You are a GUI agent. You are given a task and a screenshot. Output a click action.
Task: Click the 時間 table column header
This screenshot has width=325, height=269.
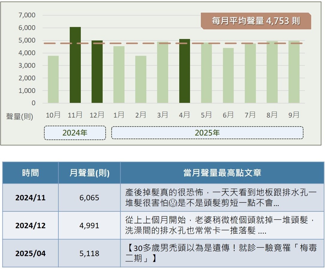pos(30,173)
